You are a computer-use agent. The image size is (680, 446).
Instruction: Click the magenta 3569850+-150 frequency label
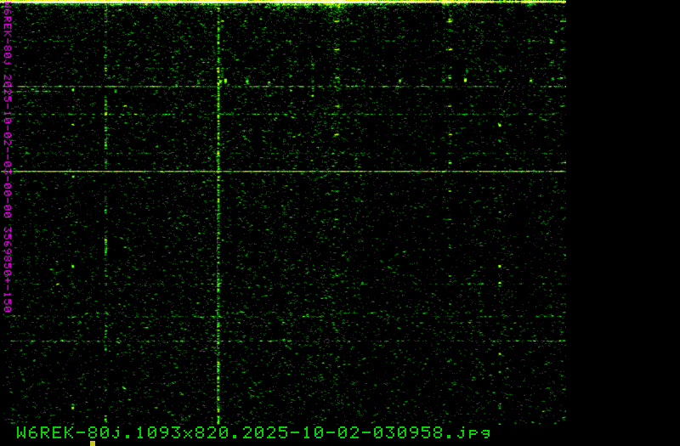click(x=8, y=268)
